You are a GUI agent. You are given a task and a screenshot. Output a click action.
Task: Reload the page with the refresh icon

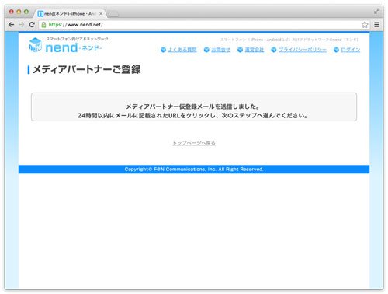click(x=32, y=25)
